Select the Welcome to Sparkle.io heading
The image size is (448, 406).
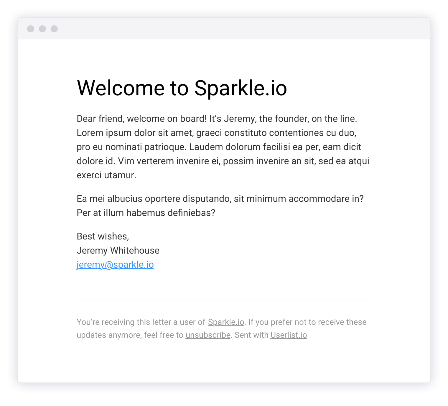[x=182, y=88]
